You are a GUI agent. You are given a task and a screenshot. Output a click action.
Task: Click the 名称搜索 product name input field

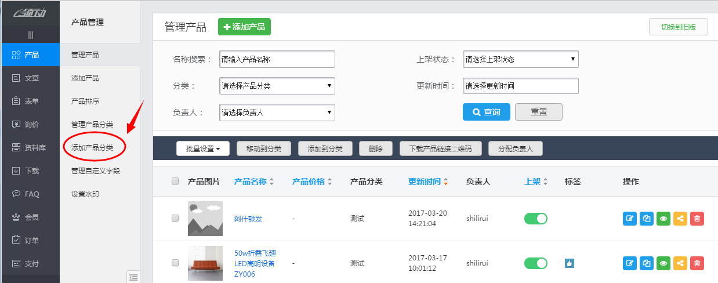pyautogui.click(x=277, y=59)
